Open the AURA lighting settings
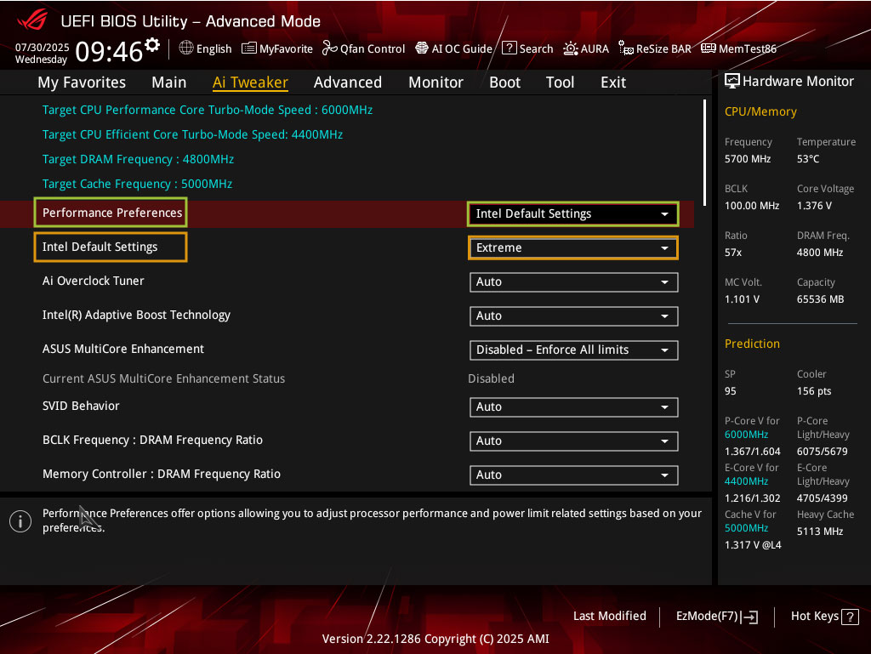 click(x=570, y=48)
